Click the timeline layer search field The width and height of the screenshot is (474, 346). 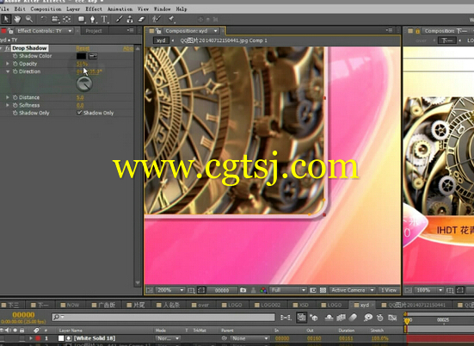(x=163, y=318)
